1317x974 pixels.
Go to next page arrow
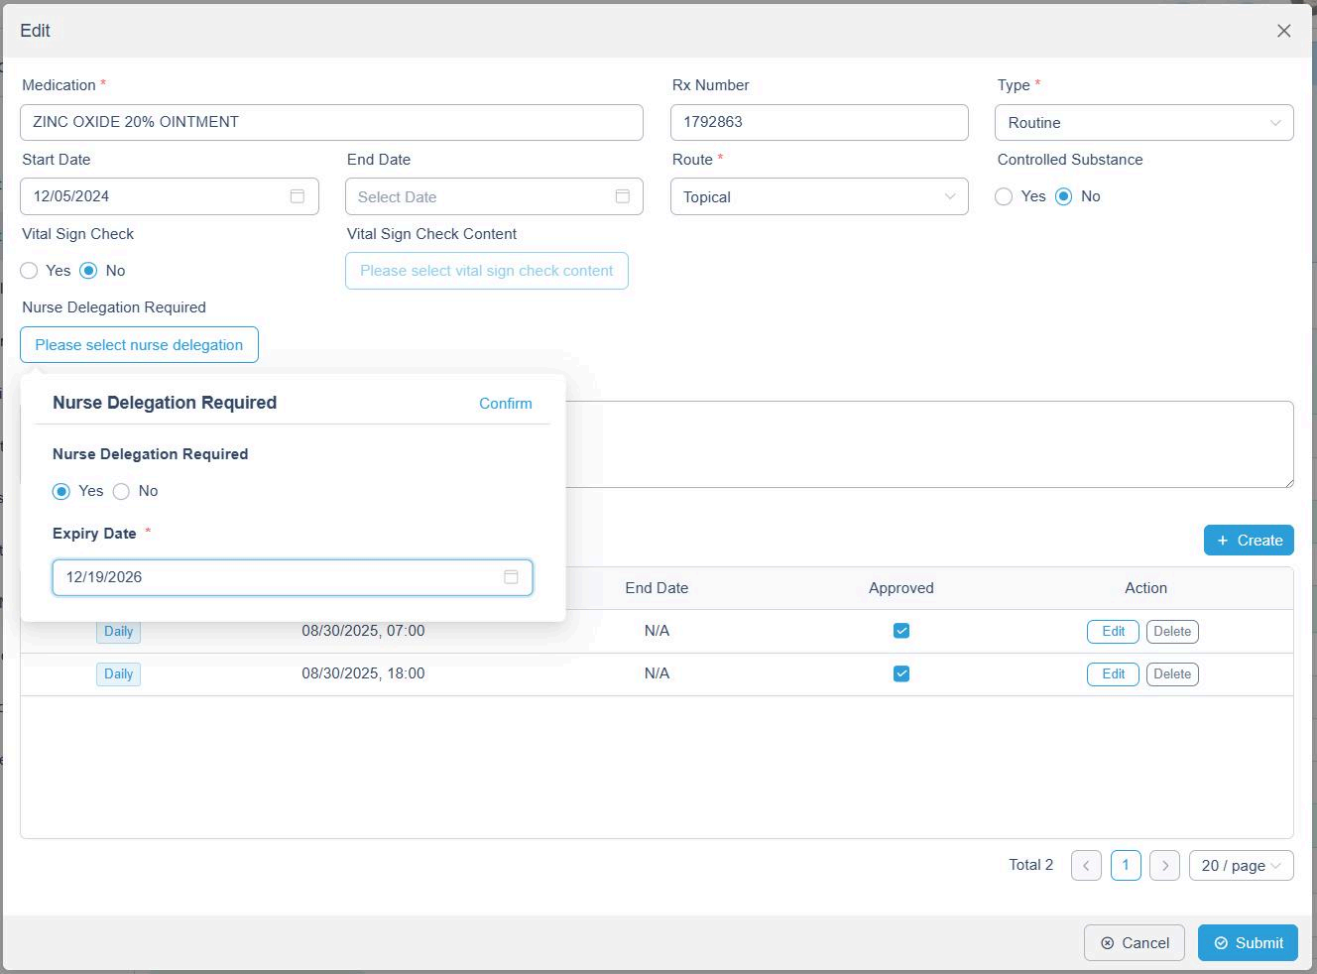pyautogui.click(x=1164, y=865)
